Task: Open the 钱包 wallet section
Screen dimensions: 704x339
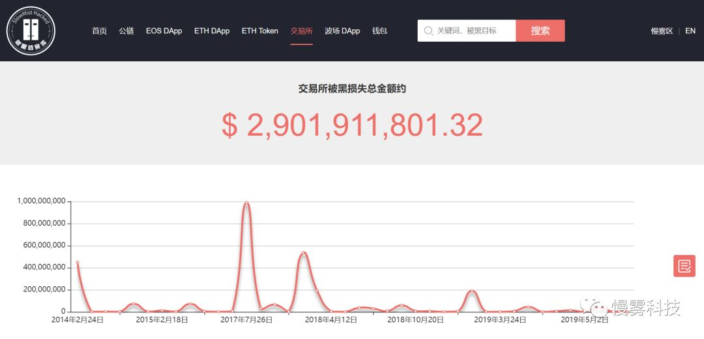Action: (379, 31)
